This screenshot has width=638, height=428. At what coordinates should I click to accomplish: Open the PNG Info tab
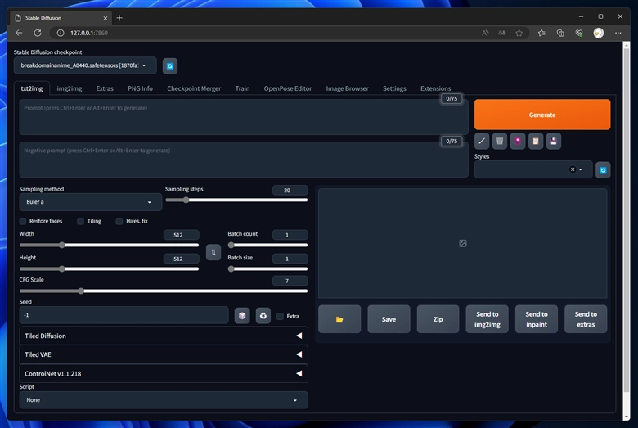click(x=140, y=88)
